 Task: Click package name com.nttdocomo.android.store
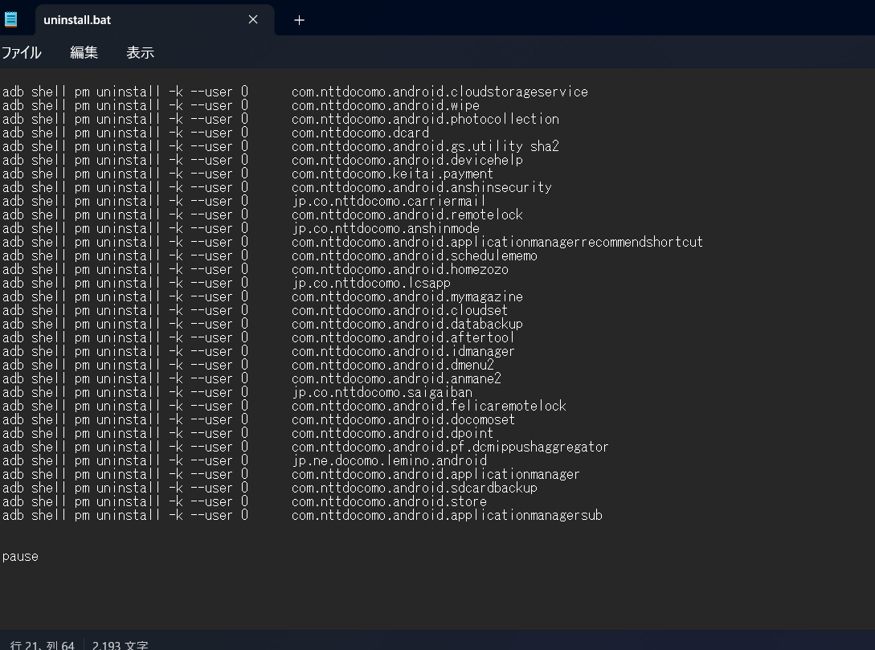pos(389,501)
